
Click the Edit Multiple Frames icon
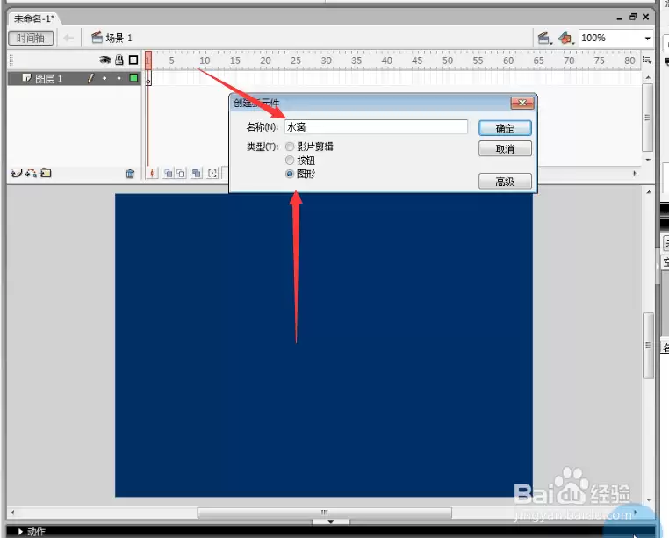[197, 173]
